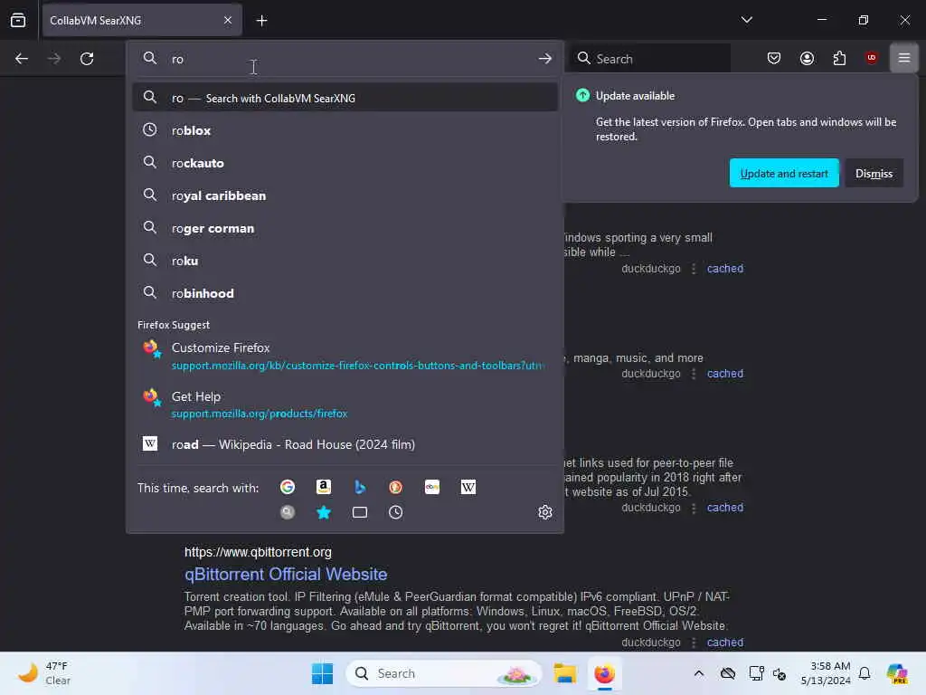This screenshot has width=926, height=695.
Task: Open Firefox account menu
Action: click(807, 59)
